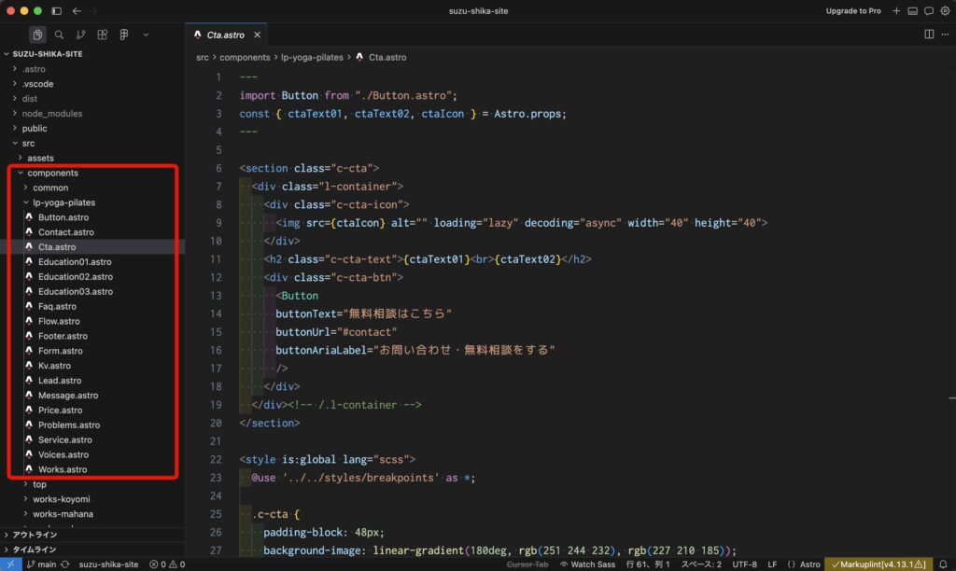Open the Search view icon
Image resolution: width=956 pixels, height=571 pixels.
[59, 35]
